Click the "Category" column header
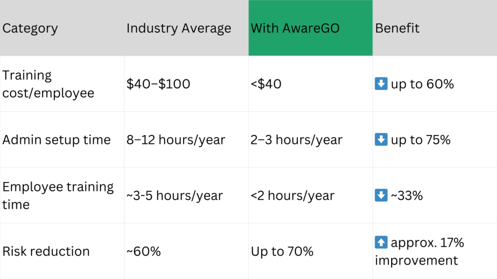This screenshot has width=497, height=279. coord(30,28)
